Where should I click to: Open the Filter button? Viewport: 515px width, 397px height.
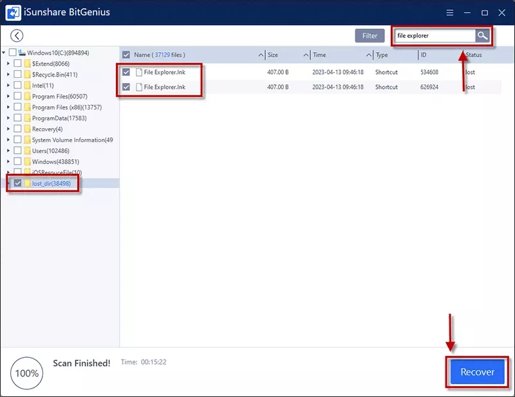tap(370, 36)
